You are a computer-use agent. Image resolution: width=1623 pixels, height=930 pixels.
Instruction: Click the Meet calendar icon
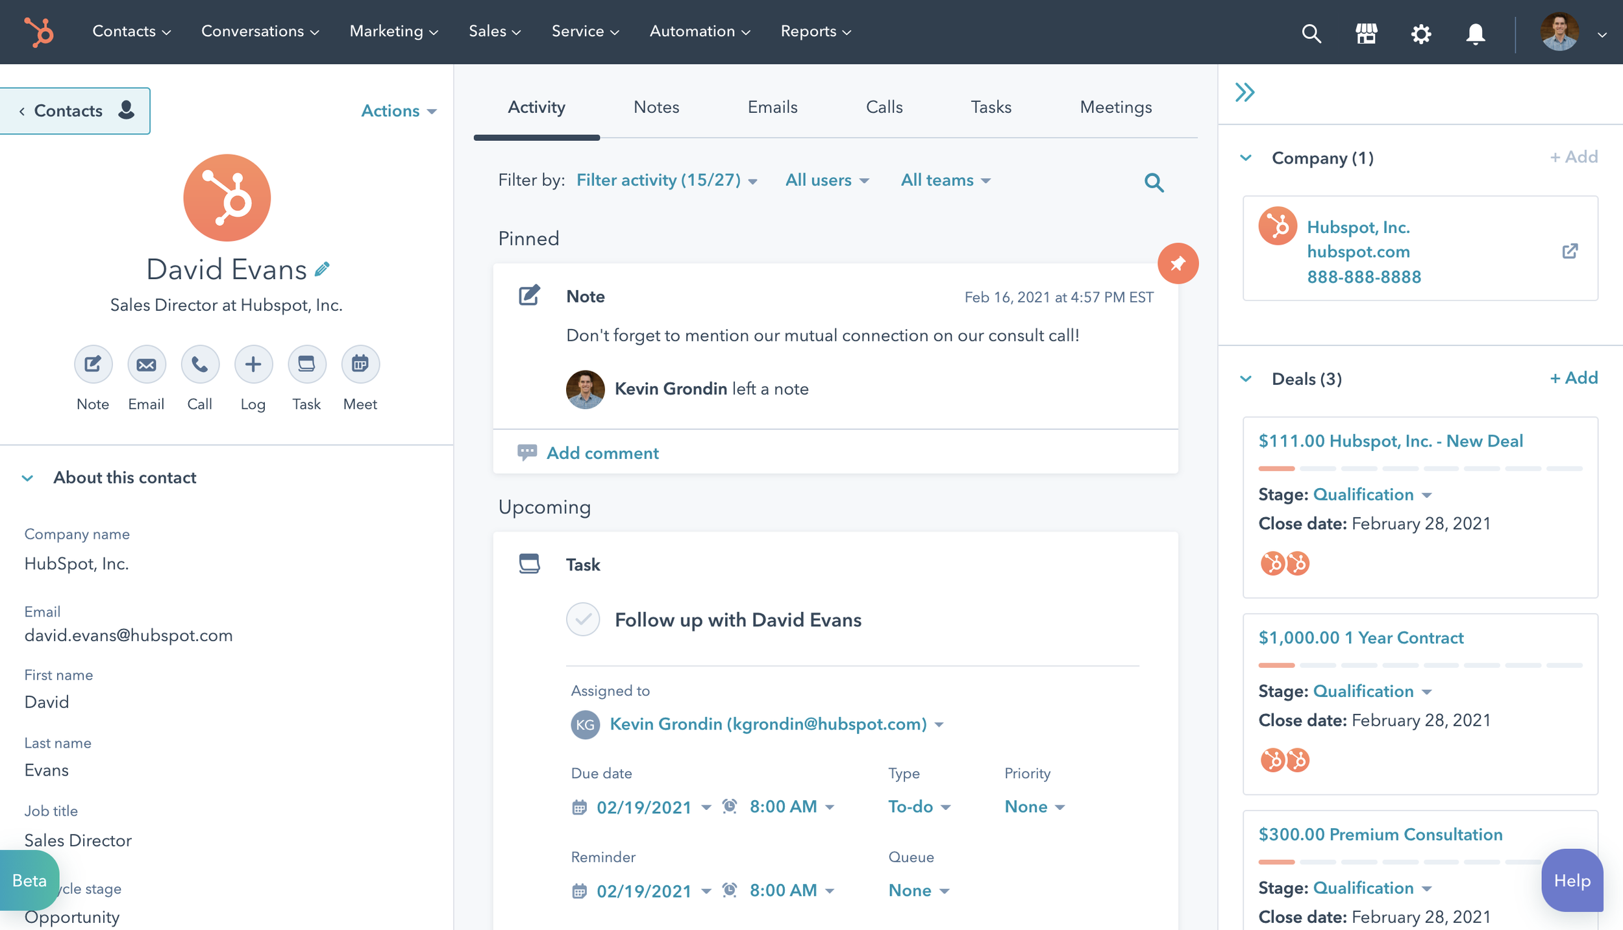(360, 364)
